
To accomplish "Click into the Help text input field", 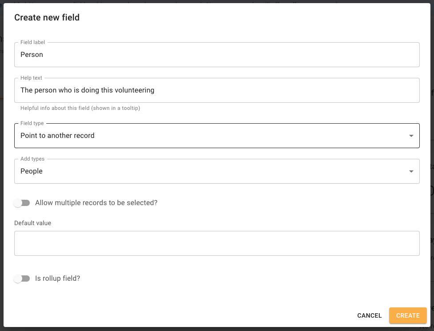I will (x=217, y=90).
